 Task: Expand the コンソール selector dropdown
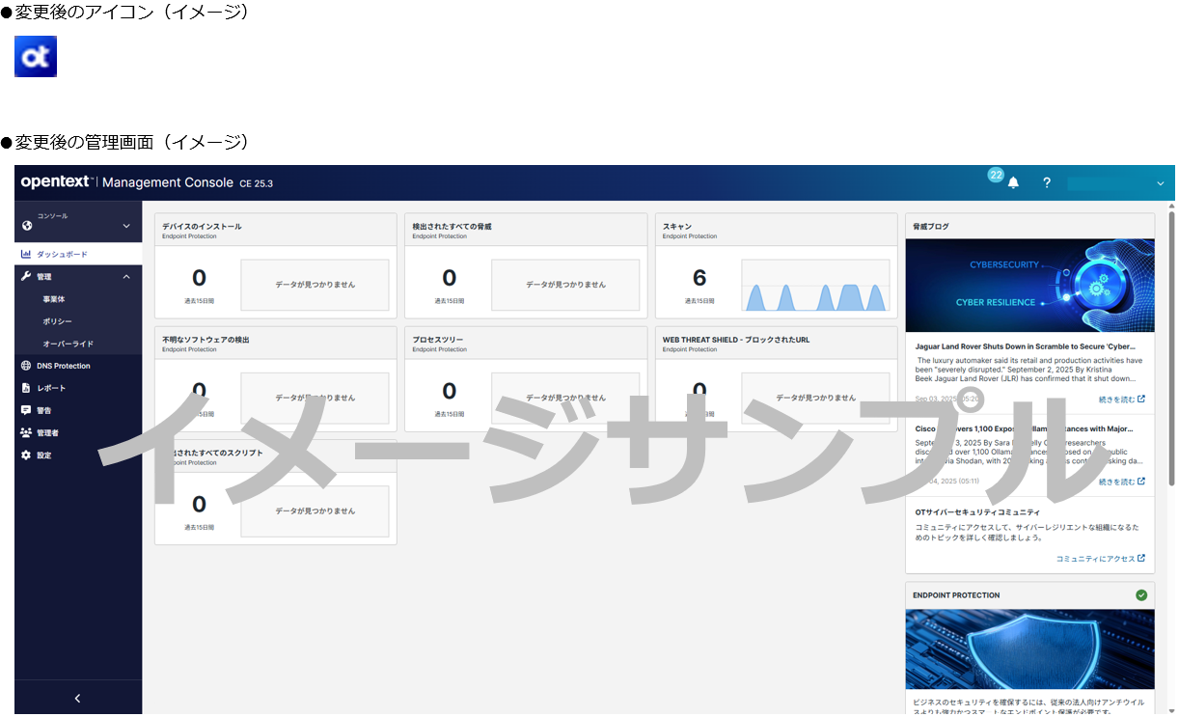pos(125,226)
